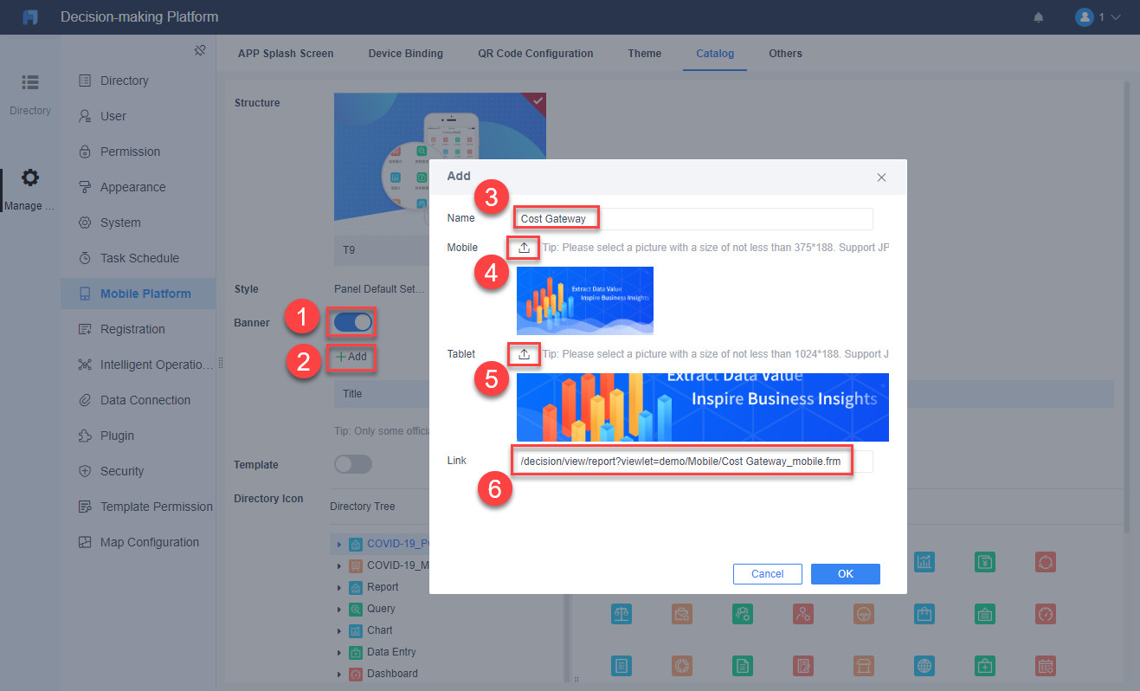This screenshot has height=691, width=1140.
Task: Toggle the Banner switch off
Action: [x=352, y=322]
